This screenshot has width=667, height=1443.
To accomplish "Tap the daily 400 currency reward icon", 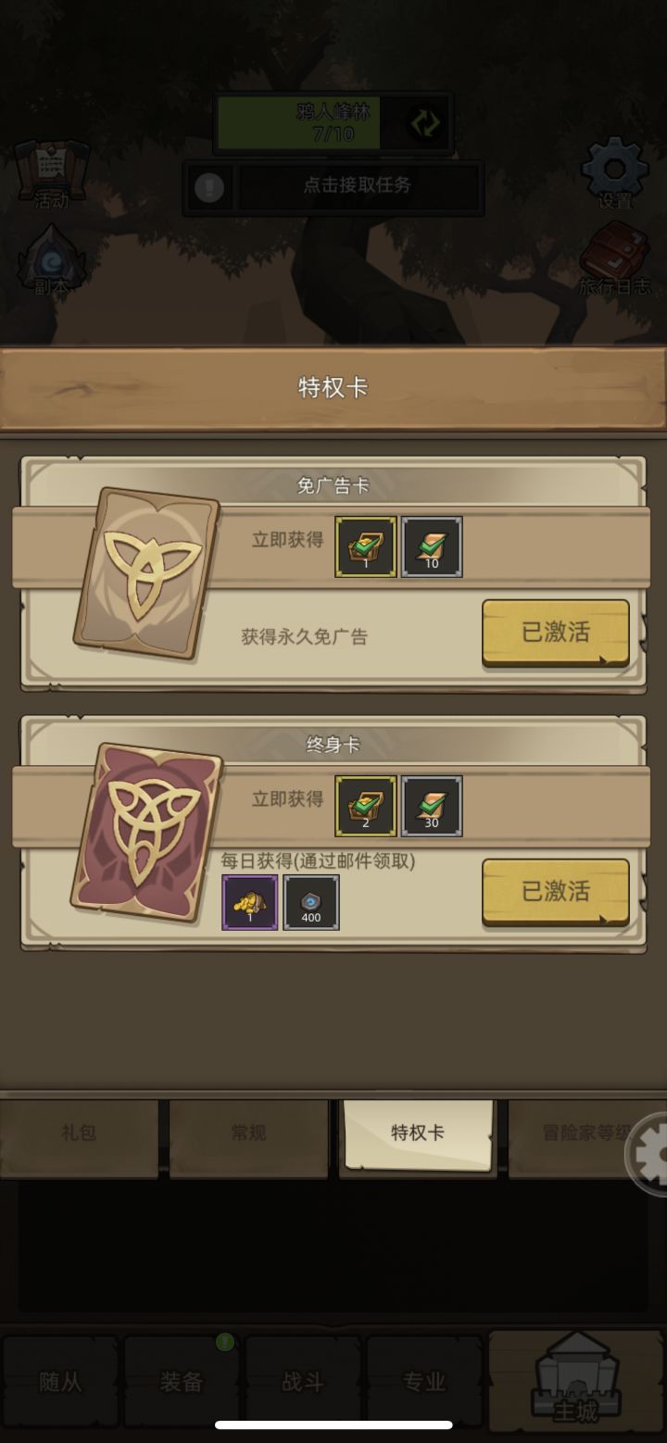I will click(x=311, y=902).
